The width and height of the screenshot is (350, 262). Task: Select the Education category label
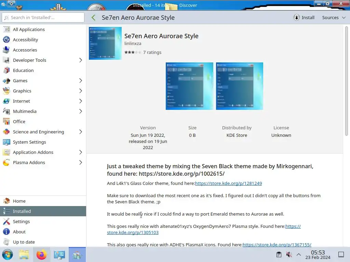coord(23,70)
